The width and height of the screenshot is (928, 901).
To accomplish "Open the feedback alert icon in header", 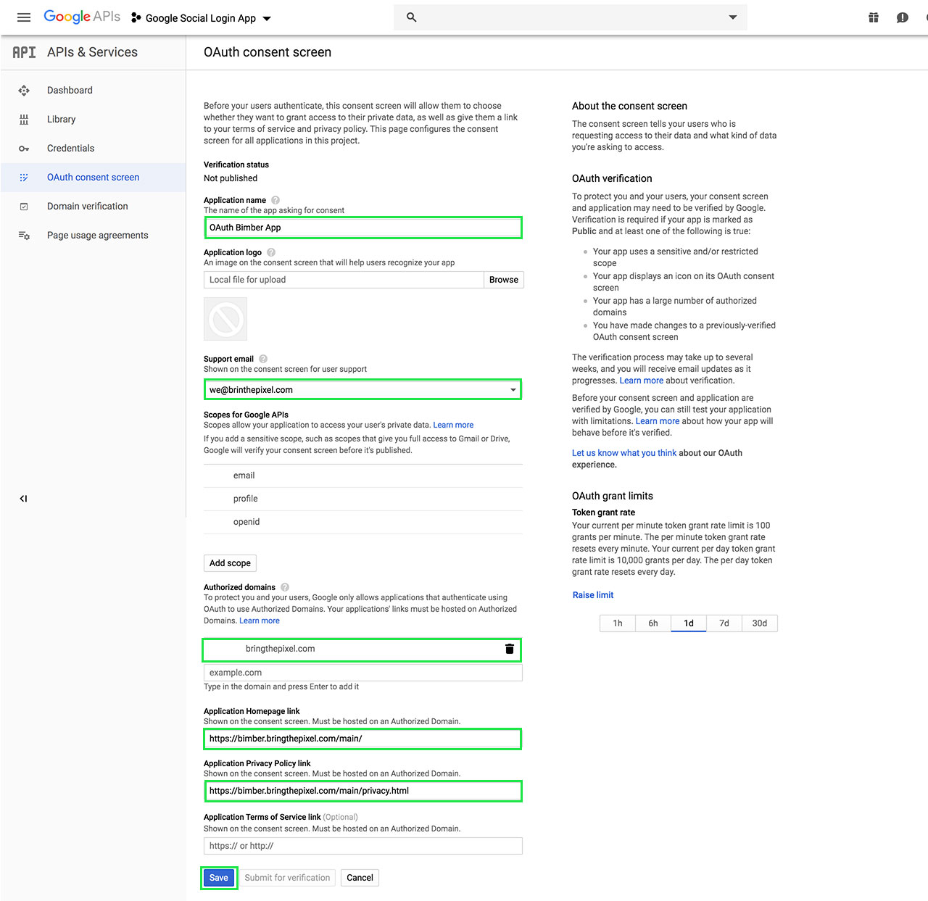I will tap(902, 17).
